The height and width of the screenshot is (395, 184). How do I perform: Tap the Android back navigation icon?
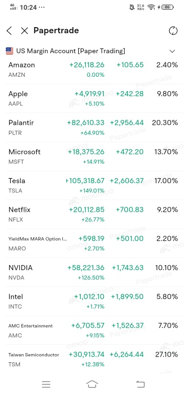point(140,384)
